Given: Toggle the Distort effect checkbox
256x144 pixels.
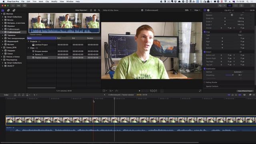Looking at the screenshot, I should (x=204, y=52).
